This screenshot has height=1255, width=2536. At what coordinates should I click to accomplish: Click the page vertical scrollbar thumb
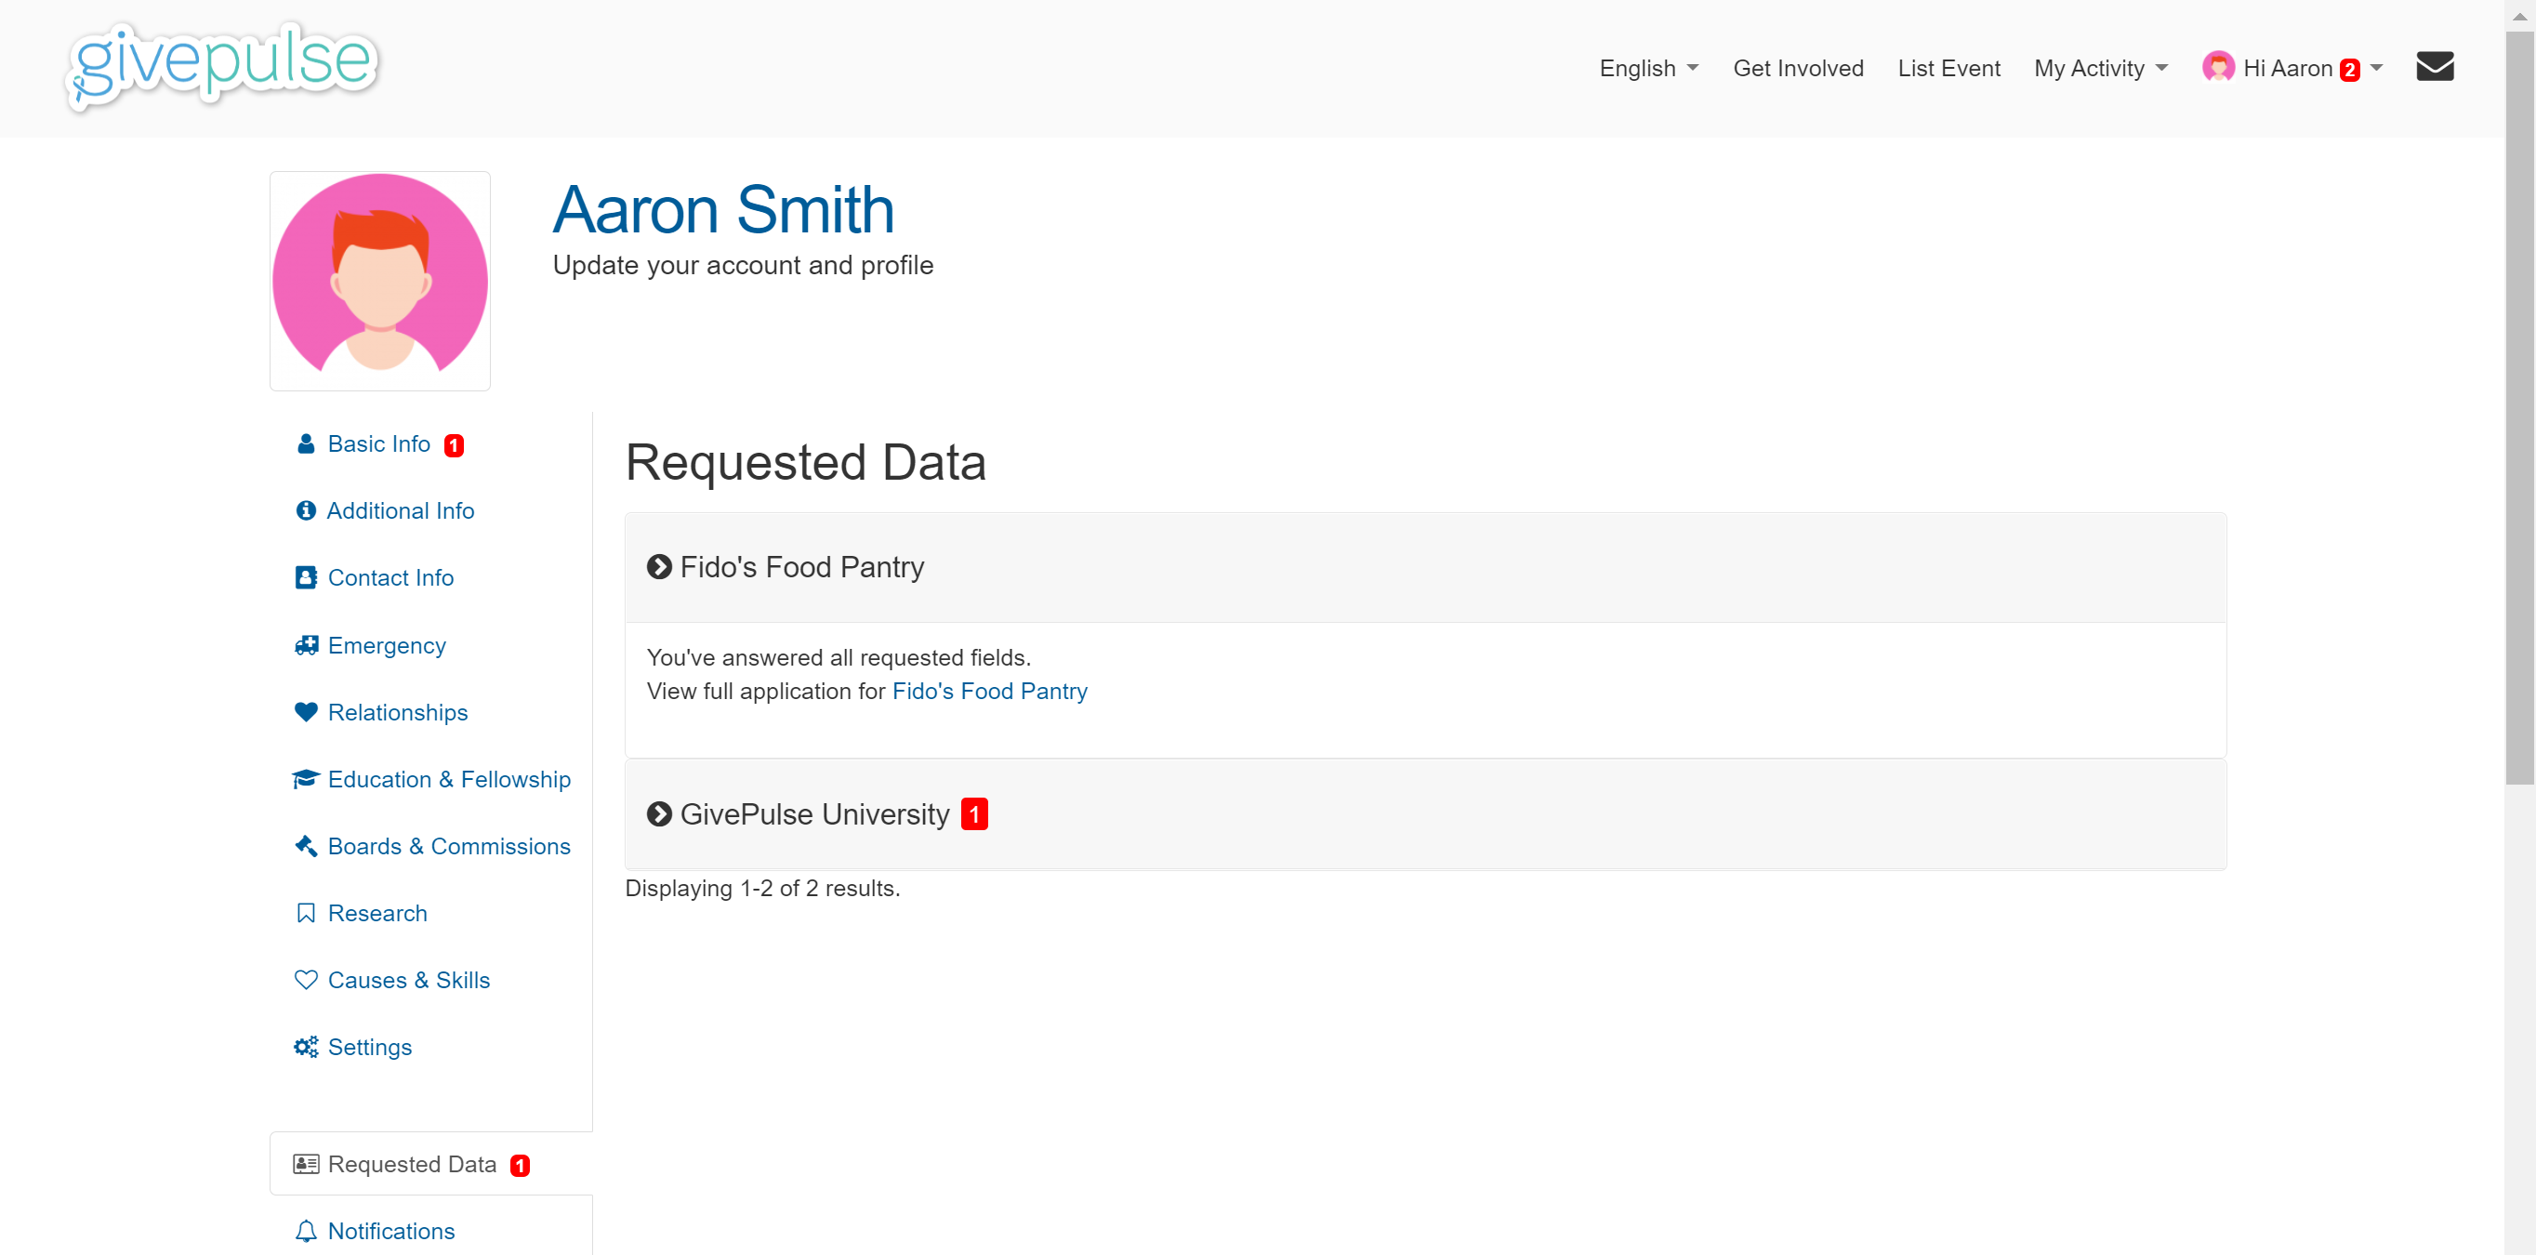click(x=2520, y=408)
